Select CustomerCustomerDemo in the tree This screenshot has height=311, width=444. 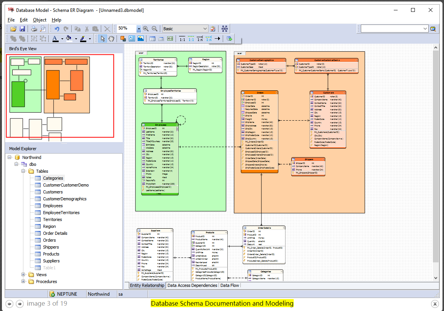(66, 185)
